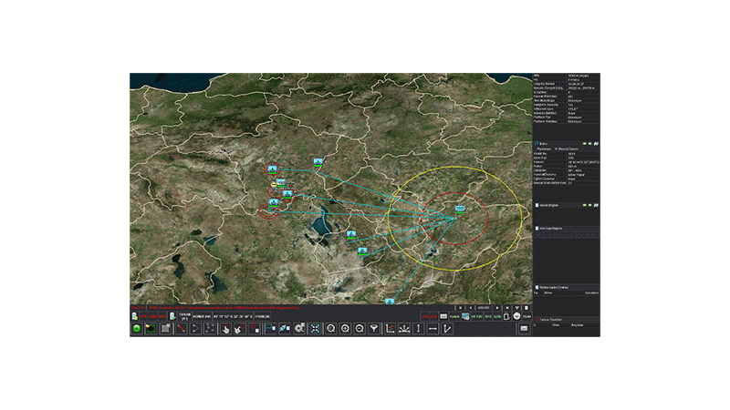Screen dimensions: 730x410
Task: Click the device icon beside red status labels
Action: point(172,316)
